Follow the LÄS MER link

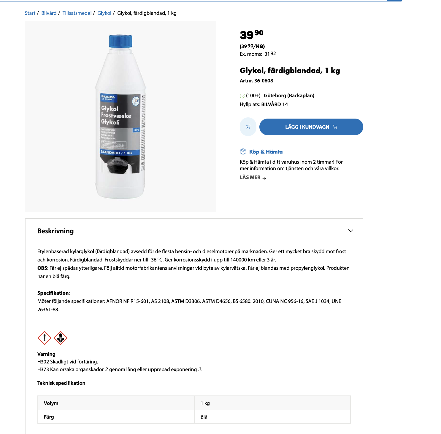coord(250,177)
